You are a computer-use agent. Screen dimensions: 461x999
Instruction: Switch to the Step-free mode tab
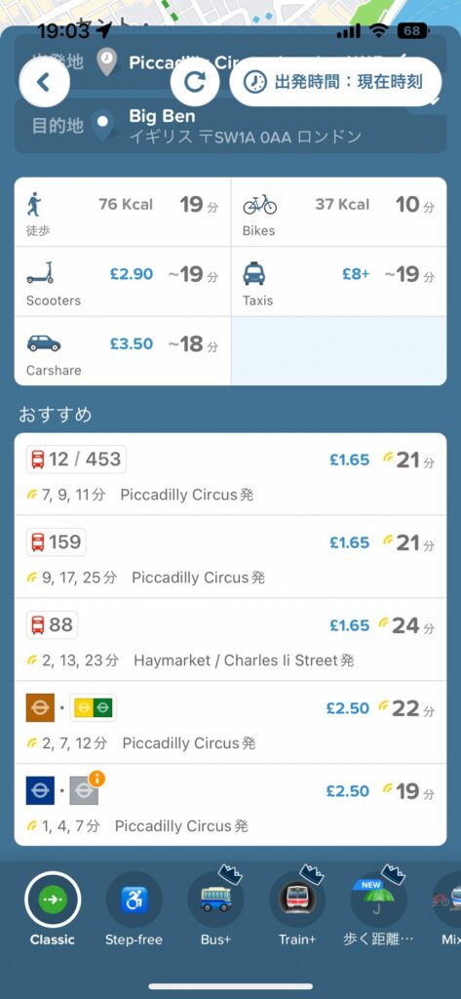(x=134, y=908)
